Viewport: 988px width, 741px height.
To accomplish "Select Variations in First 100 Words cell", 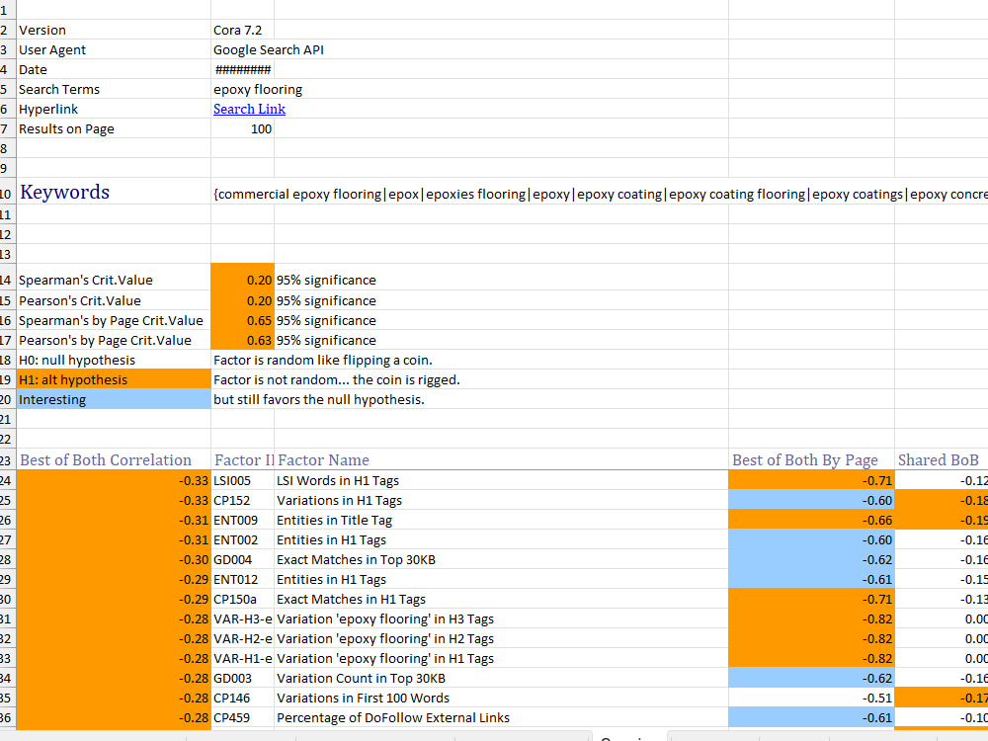I will pyautogui.click(x=501, y=698).
